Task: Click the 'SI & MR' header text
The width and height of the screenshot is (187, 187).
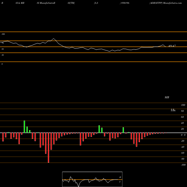Action: point(20,3)
